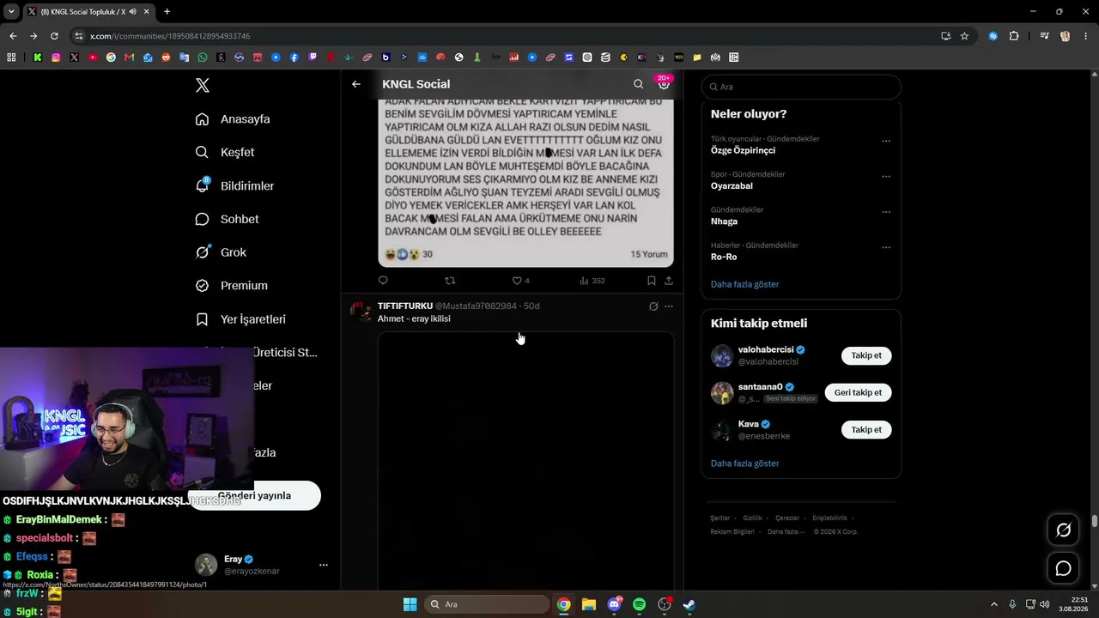View analytics showing 352 views
1099x618 pixels.
click(x=592, y=281)
